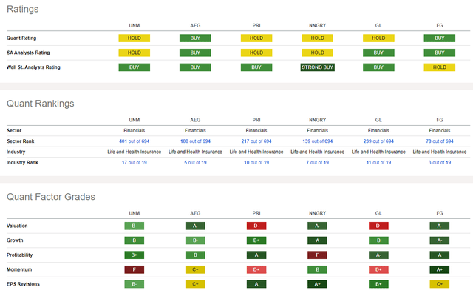Open GL industry rank 11 out of 19
473x296 pixels.
click(378, 163)
